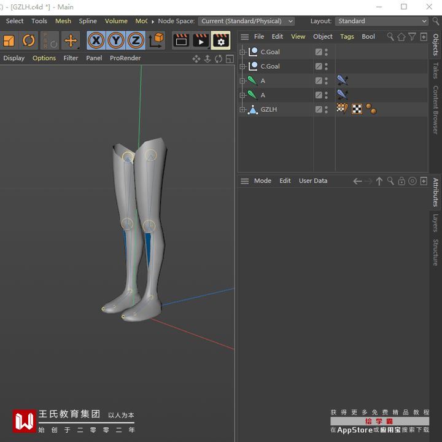Open Edit Render Settings clapperboard
Viewport: 442px width, 442px height.
pyautogui.click(x=220, y=41)
